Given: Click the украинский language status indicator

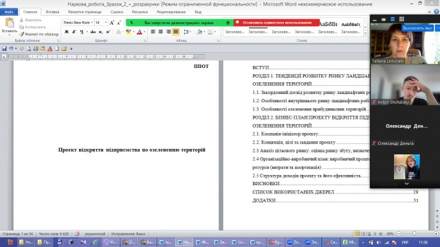Looking at the screenshot, I should coord(95,234).
